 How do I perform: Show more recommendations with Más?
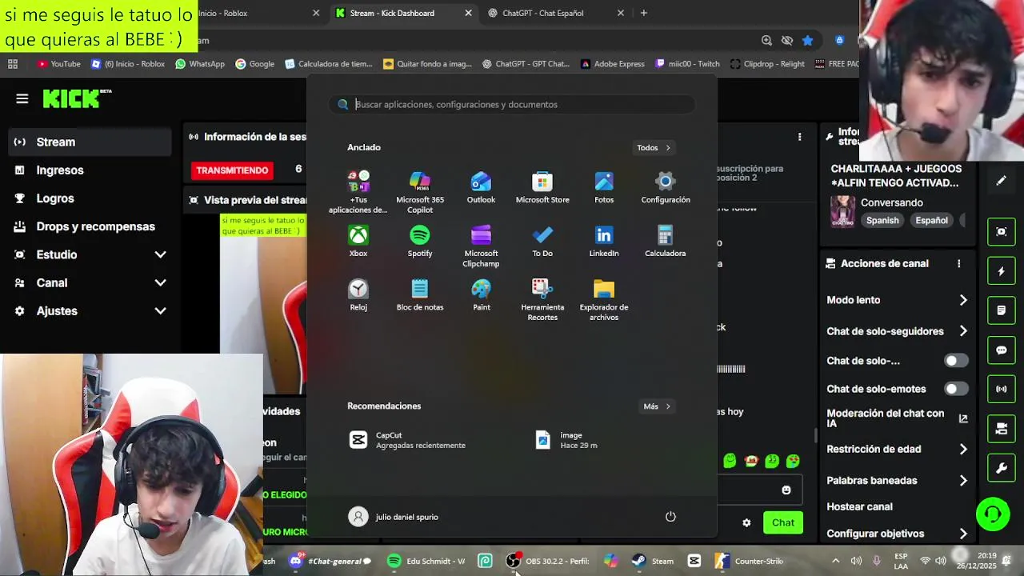657,406
